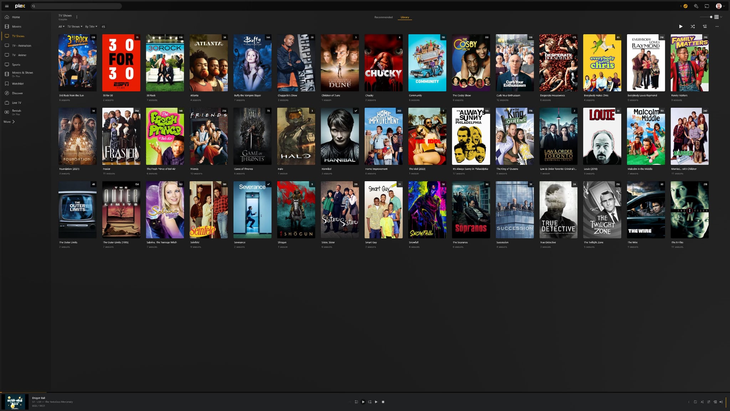The width and height of the screenshot is (730, 411).
Task: Expand More in the sidebar
Action: click(x=9, y=122)
